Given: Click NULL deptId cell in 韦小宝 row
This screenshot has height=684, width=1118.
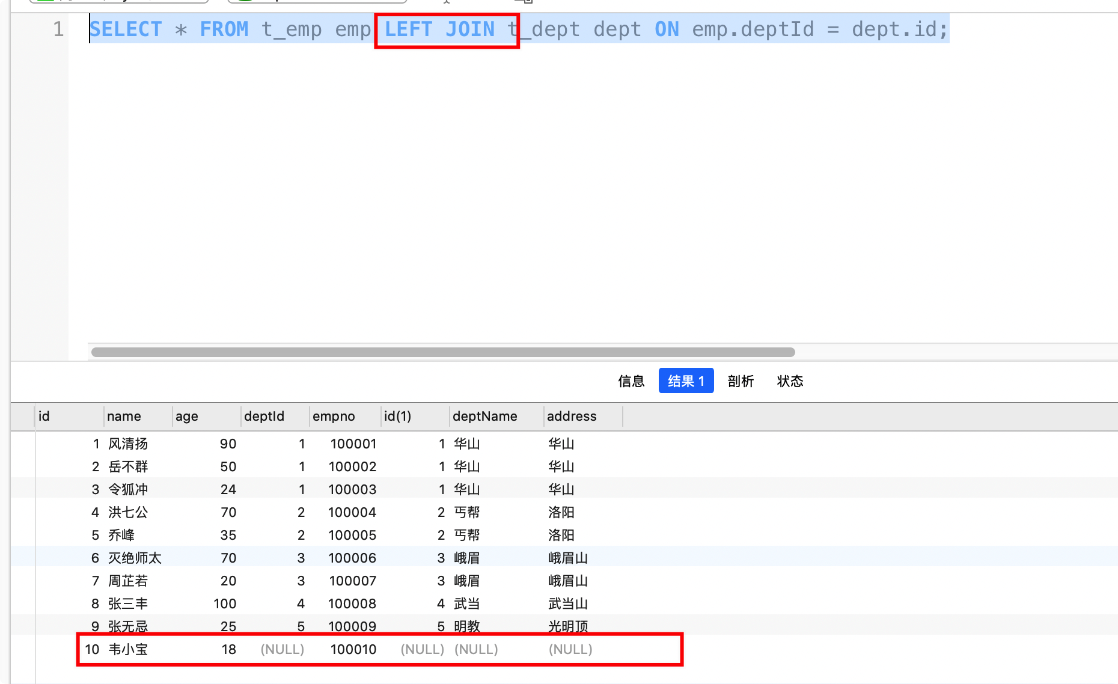Looking at the screenshot, I should pyautogui.click(x=283, y=649).
